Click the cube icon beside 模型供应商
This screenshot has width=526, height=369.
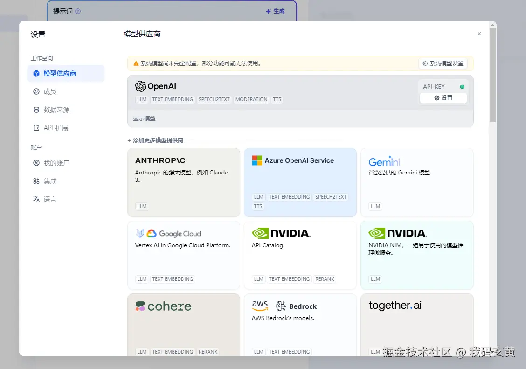(x=36, y=73)
